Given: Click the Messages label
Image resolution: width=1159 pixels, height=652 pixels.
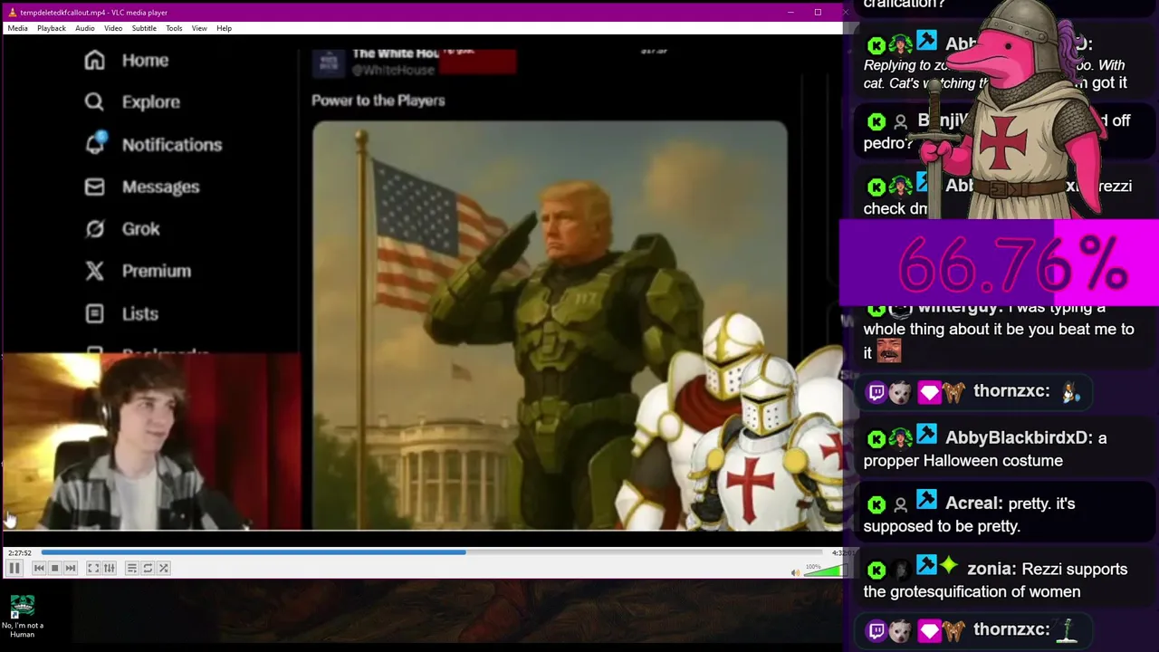Looking at the screenshot, I should (x=160, y=187).
